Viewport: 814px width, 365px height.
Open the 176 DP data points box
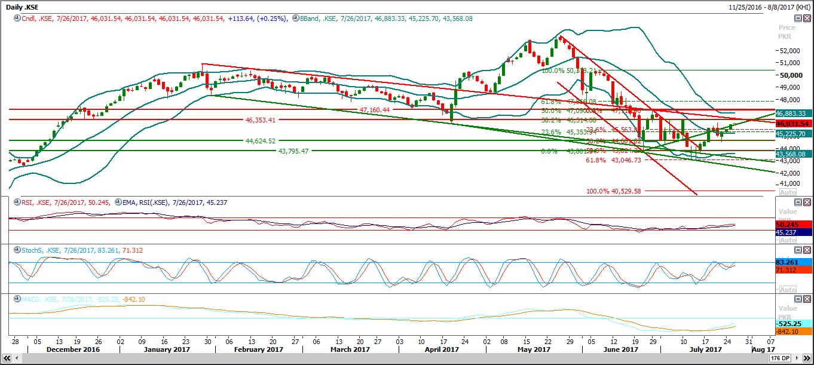click(x=781, y=359)
